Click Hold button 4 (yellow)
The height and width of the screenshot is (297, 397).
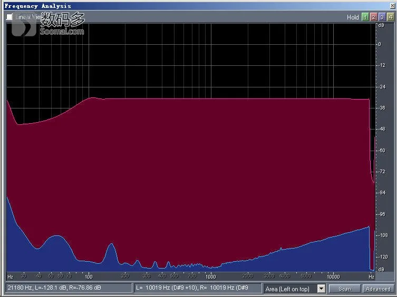click(391, 17)
